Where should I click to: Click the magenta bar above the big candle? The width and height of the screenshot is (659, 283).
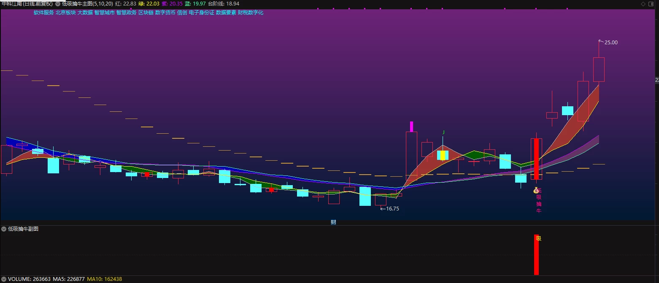coord(411,127)
